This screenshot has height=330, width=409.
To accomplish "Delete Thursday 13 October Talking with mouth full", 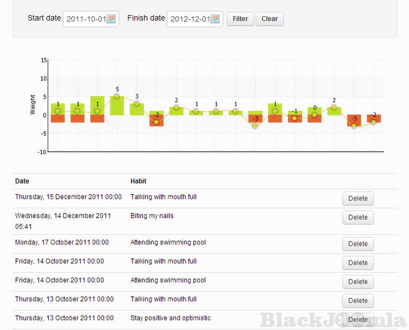I will coord(358,301).
